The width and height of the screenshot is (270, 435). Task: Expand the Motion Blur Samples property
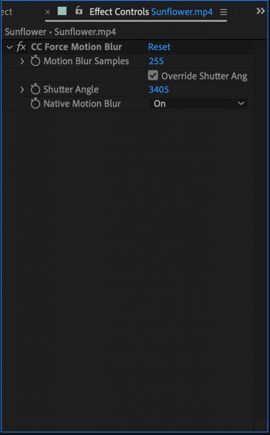pos(22,61)
